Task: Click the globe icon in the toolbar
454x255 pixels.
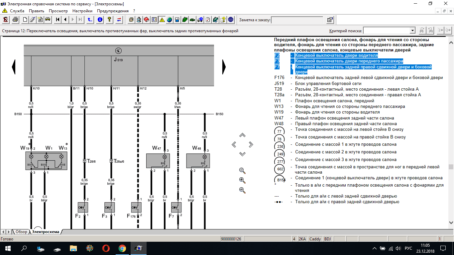Action: pos(170,20)
